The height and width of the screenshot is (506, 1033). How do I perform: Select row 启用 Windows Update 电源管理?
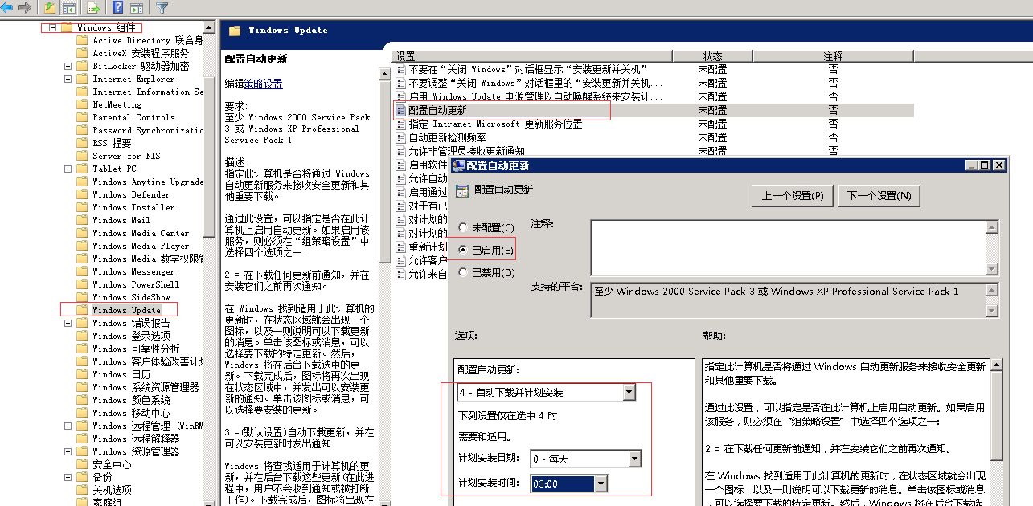click(653, 96)
